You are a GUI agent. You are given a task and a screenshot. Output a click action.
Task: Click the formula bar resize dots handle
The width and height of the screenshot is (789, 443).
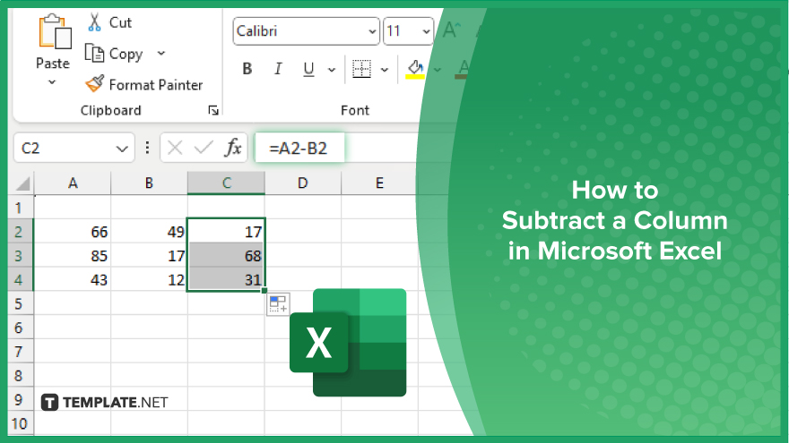(x=147, y=147)
